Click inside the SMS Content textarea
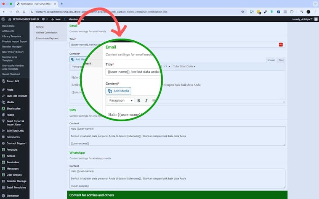This screenshot has height=199, width=319. click(177, 136)
